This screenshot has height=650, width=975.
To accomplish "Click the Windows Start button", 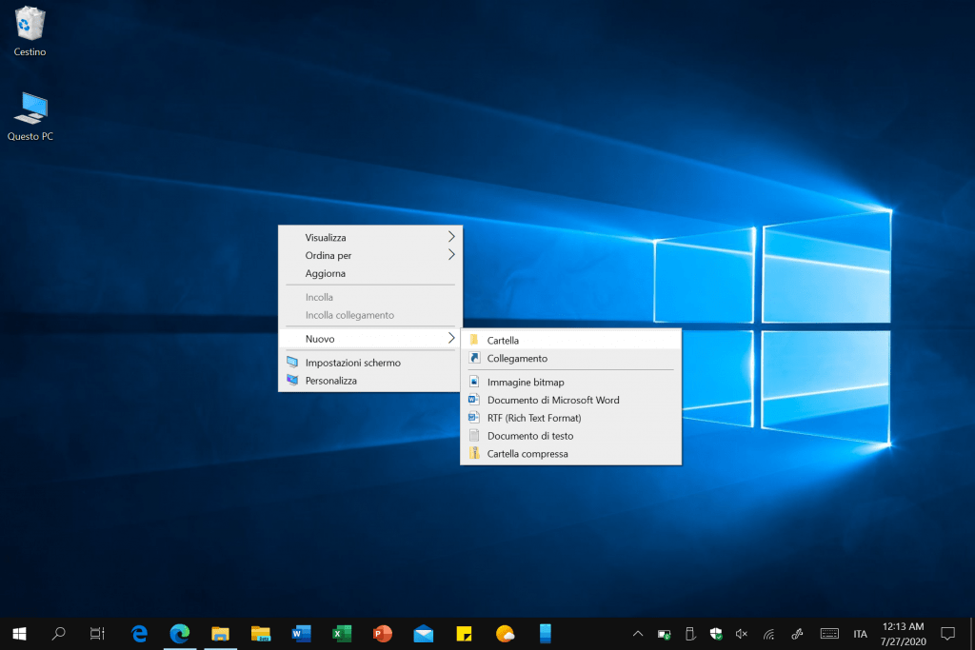I will 19,633.
